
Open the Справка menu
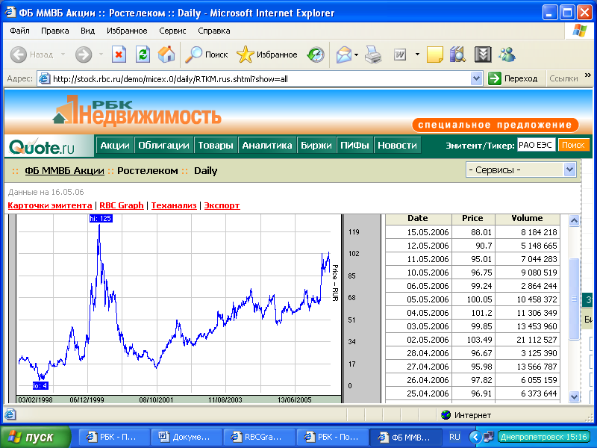click(x=214, y=31)
